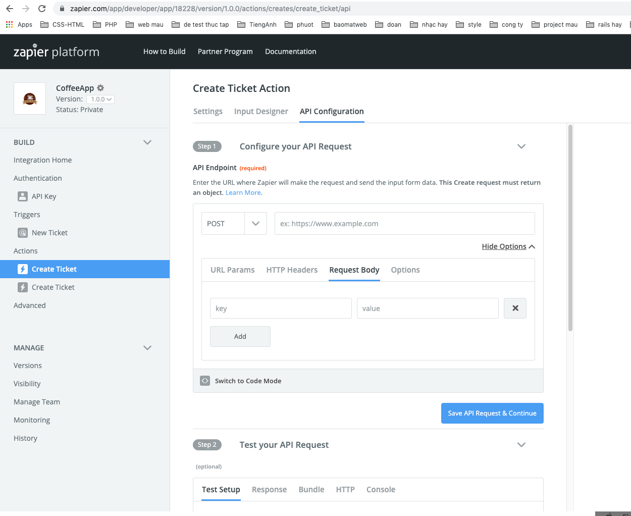Screen dimensions: 631x516
Task: Click the Switch to Code Mode icon
Action: 205,381
